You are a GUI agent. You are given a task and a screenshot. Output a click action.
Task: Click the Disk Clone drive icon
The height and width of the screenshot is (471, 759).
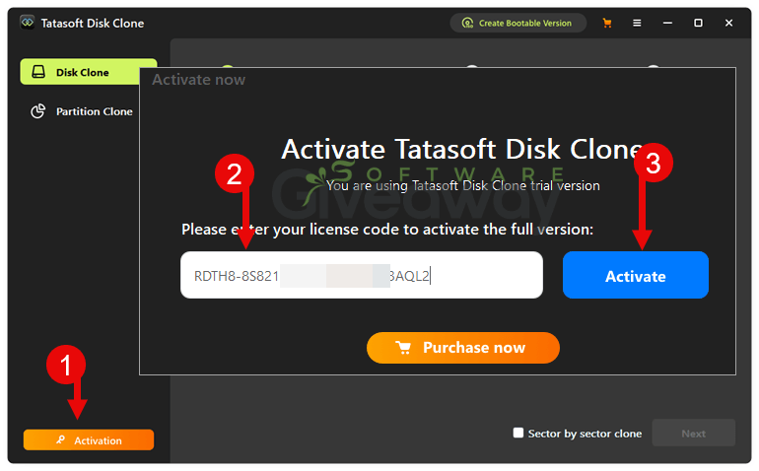[x=38, y=72]
